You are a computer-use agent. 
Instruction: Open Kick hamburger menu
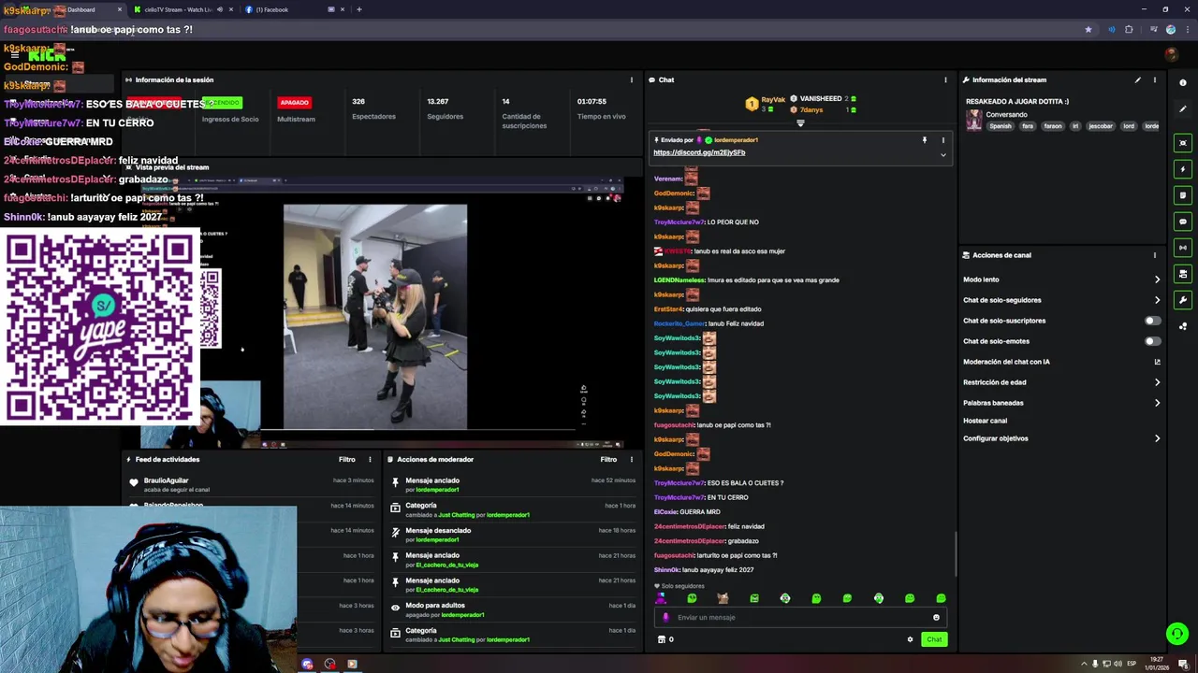pyautogui.click(x=14, y=56)
